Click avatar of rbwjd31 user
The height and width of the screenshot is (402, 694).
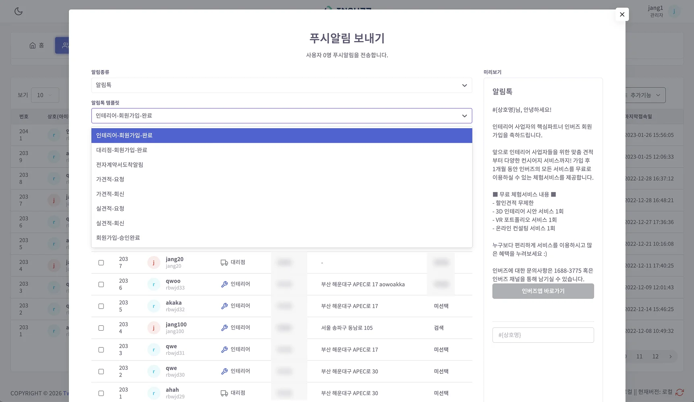point(153,350)
